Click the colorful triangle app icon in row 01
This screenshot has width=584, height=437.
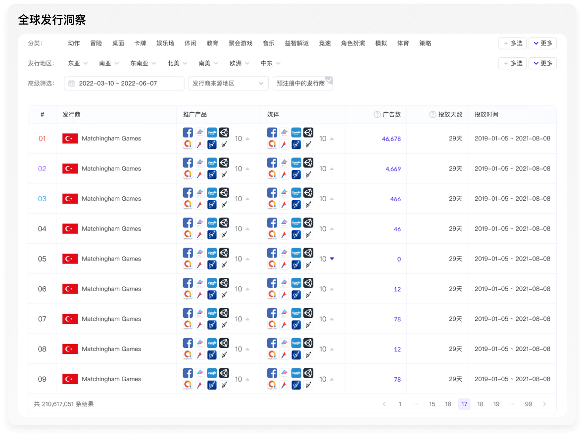[x=199, y=132]
